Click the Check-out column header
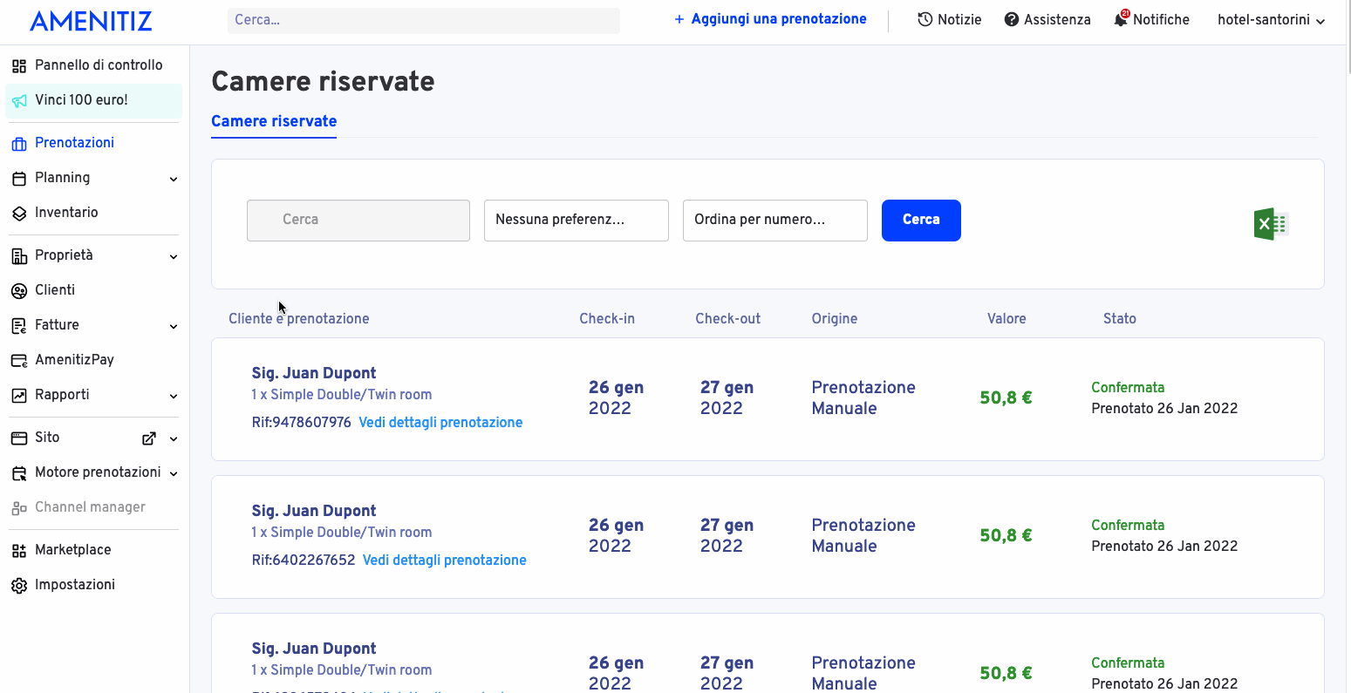 click(728, 319)
